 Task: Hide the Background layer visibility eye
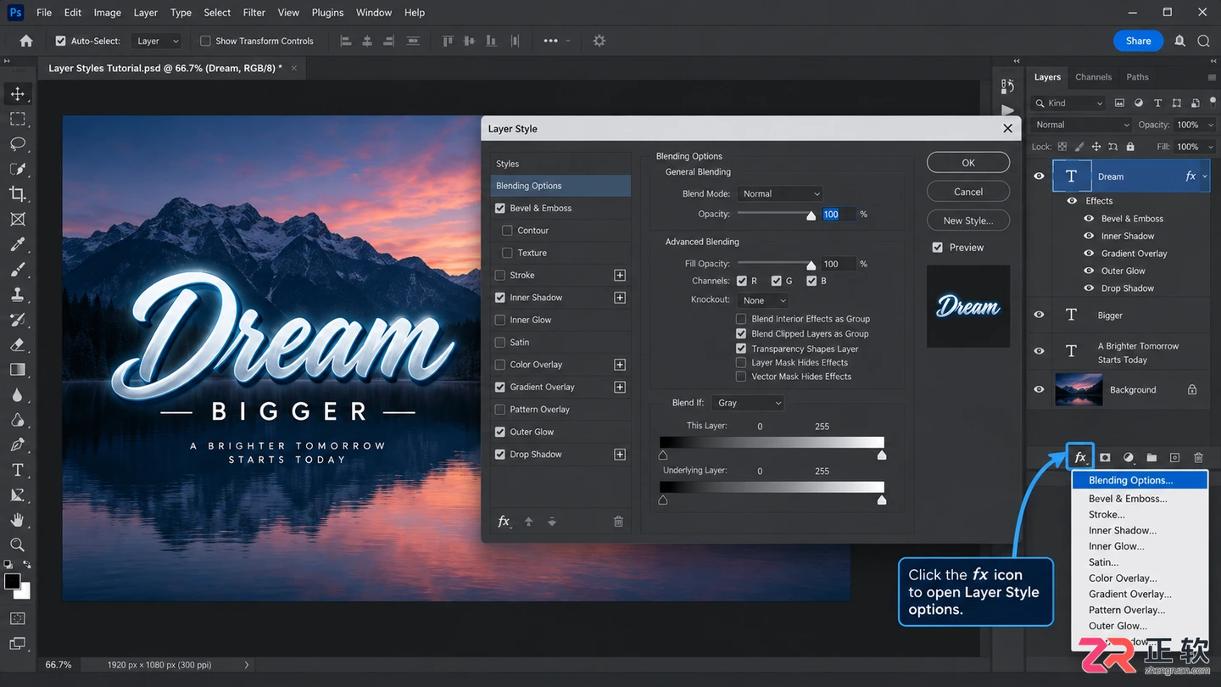coord(1039,389)
